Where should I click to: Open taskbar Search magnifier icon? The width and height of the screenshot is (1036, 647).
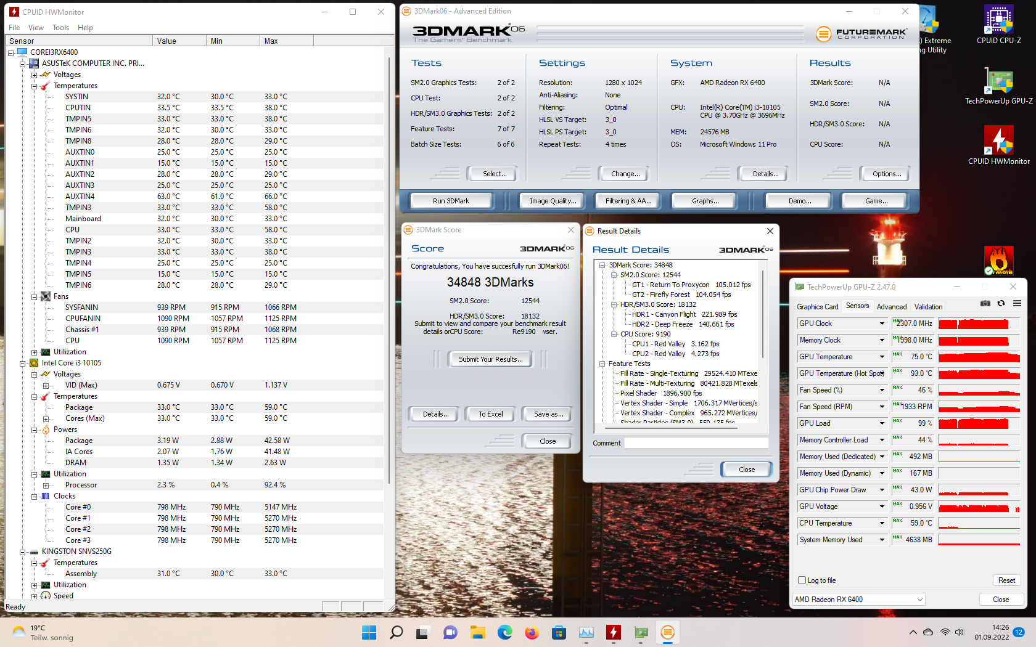396,632
